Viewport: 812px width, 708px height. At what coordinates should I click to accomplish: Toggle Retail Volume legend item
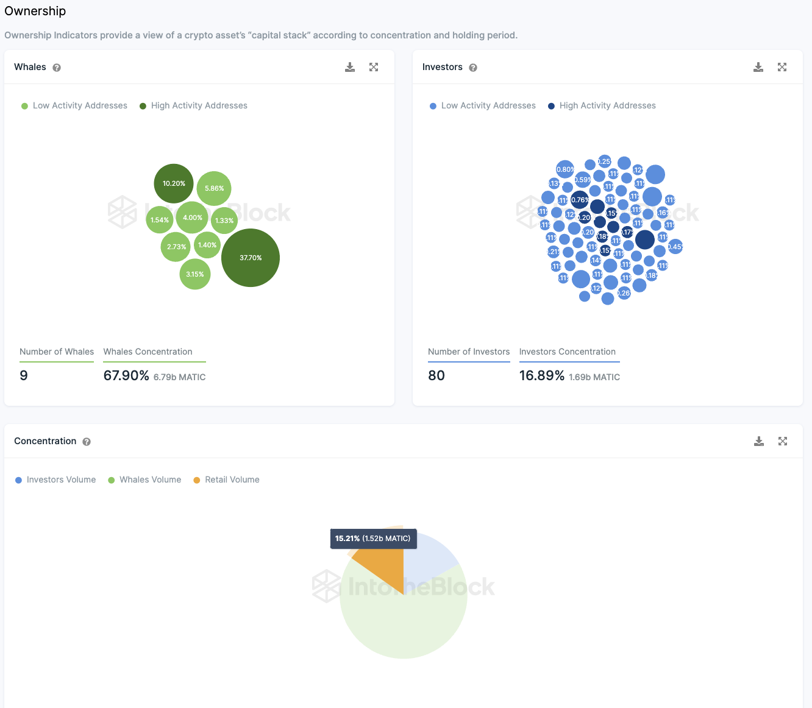pos(226,480)
